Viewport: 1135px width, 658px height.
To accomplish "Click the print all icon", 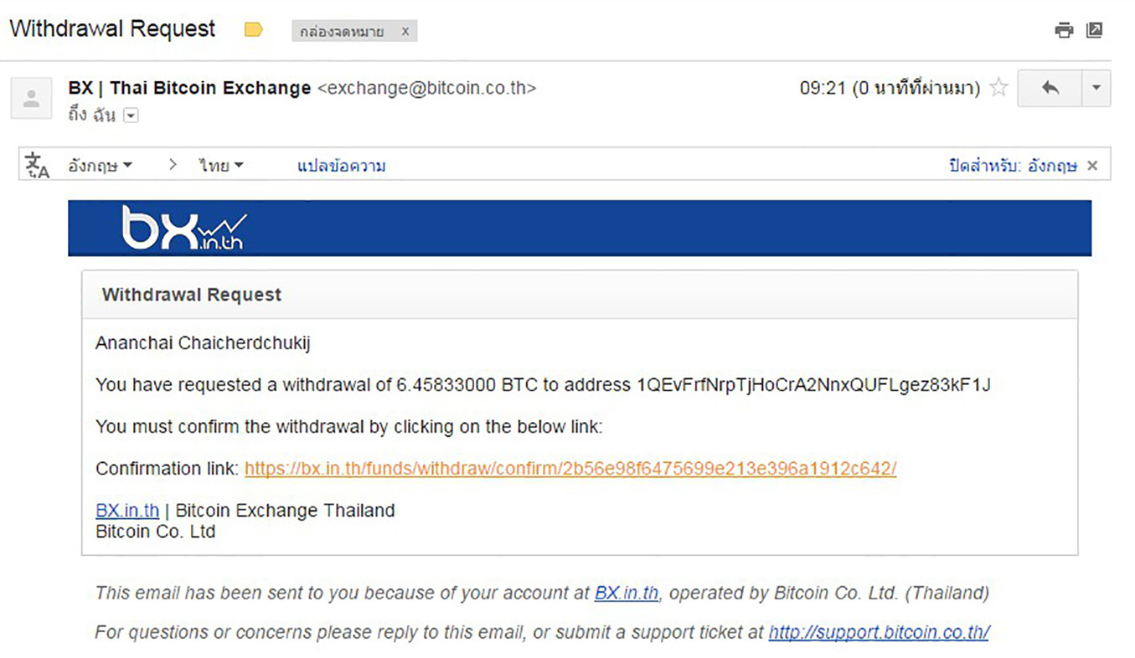I will coord(1064,31).
